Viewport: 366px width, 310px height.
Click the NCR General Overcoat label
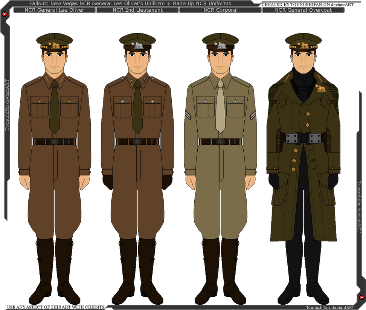pos(303,10)
